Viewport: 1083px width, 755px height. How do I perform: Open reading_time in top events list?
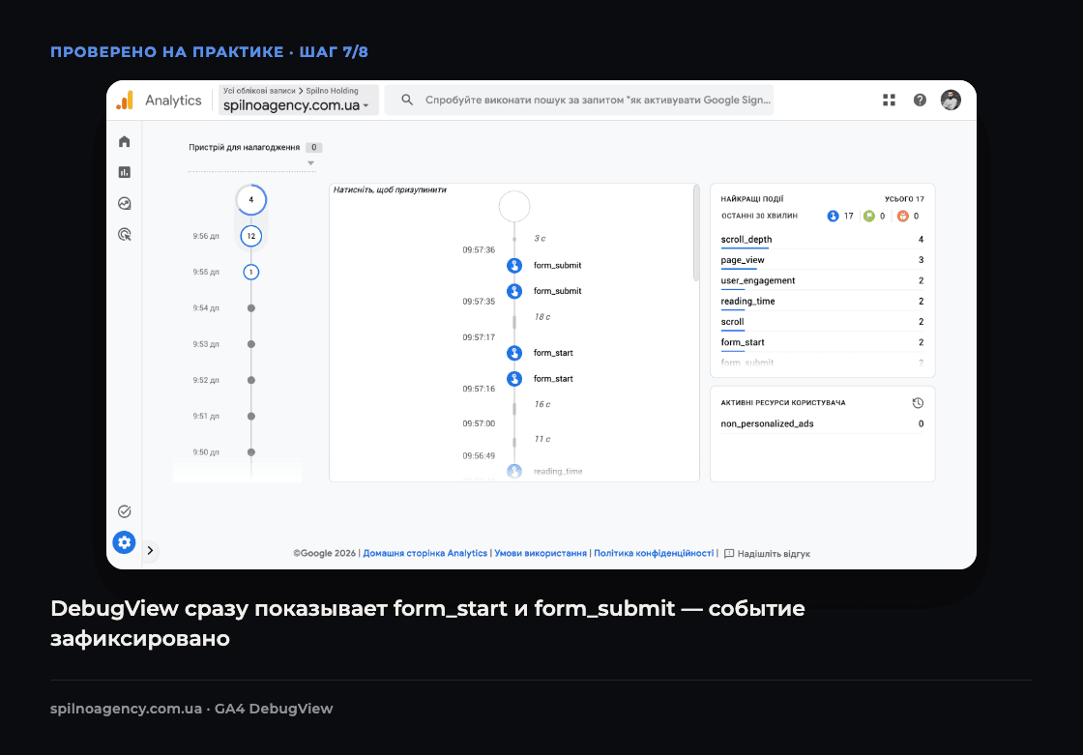pos(748,302)
